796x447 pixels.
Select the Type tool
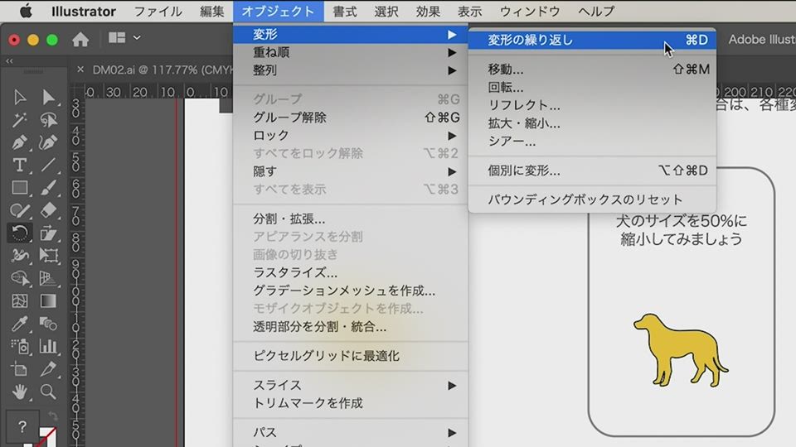pos(20,165)
